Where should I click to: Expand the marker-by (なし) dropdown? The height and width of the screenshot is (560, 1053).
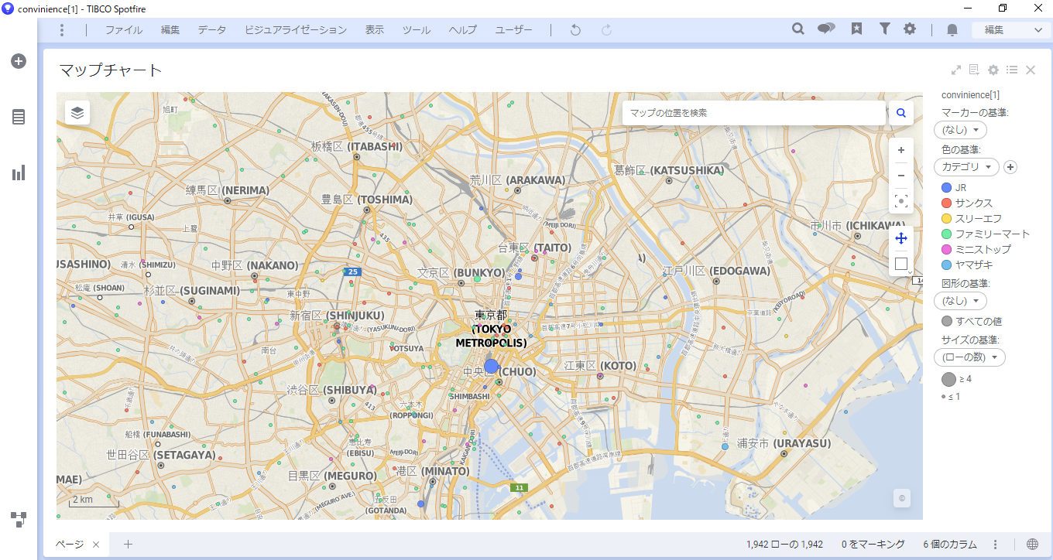tap(960, 130)
